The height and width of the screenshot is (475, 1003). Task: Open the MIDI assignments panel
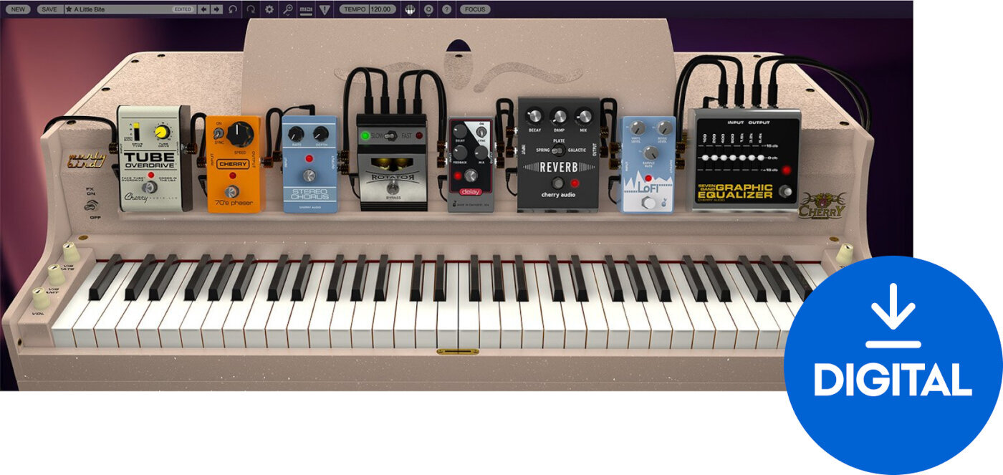[307, 9]
